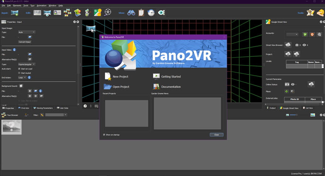This screenshot has width=325, height=176.
Task: Switch to the List View tab
Action: [x=308, y=108]
